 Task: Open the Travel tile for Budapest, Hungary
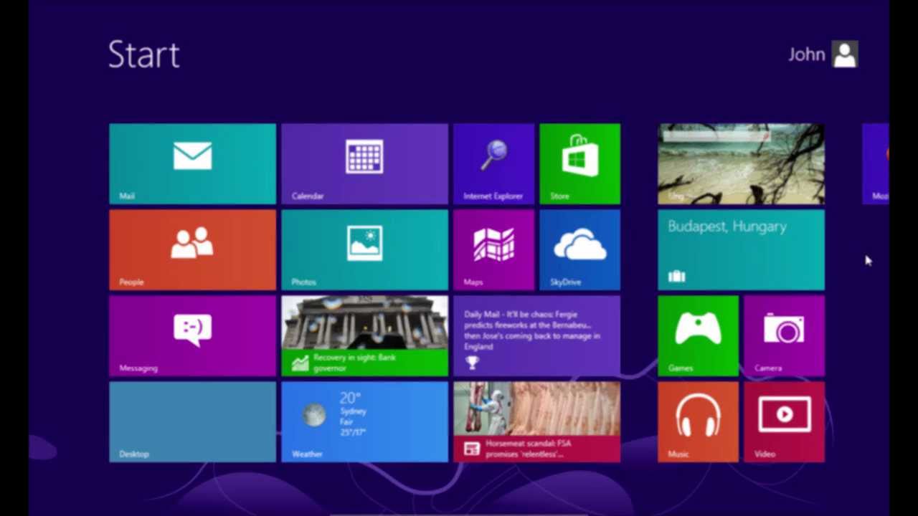[741, 249]
